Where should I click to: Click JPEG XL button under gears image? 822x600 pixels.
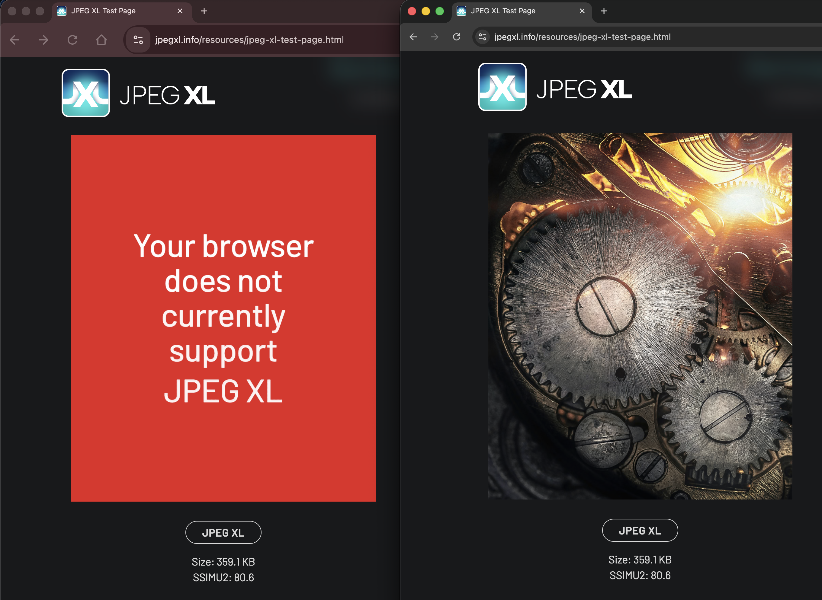[640, 530]
